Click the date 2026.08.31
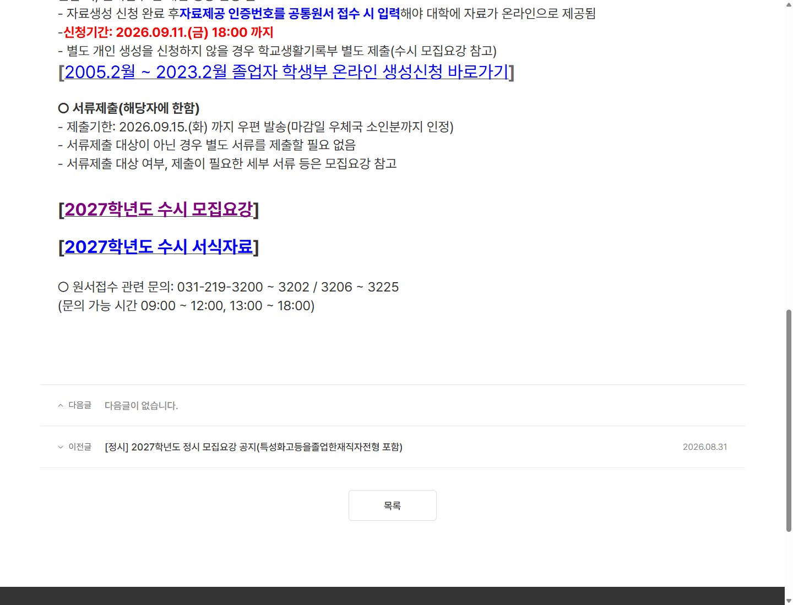 [705, 447]
